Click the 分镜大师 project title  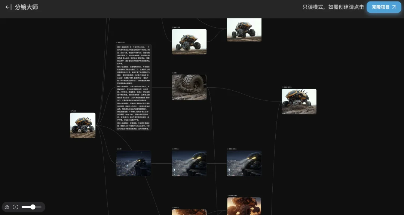click(x=26, y=7)
